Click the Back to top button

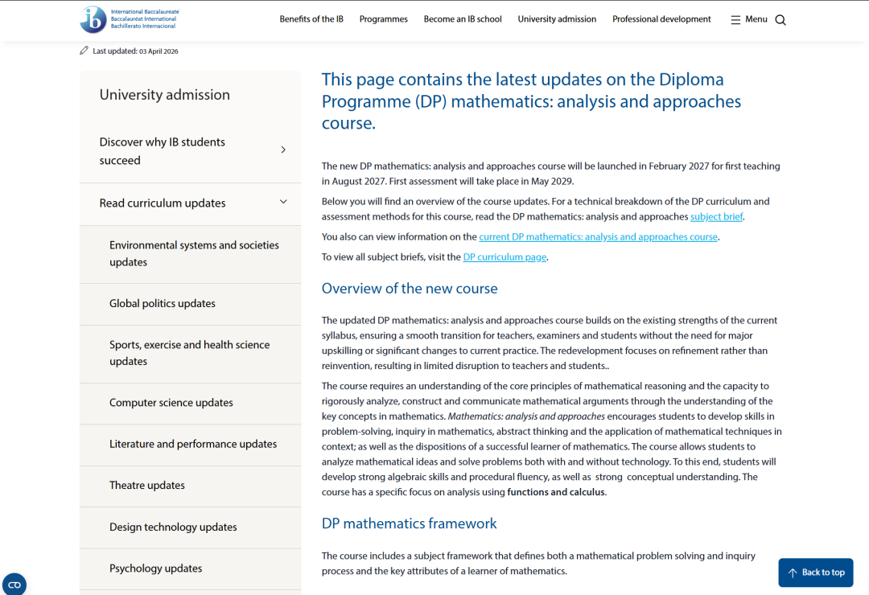click(x=816, y=572)
